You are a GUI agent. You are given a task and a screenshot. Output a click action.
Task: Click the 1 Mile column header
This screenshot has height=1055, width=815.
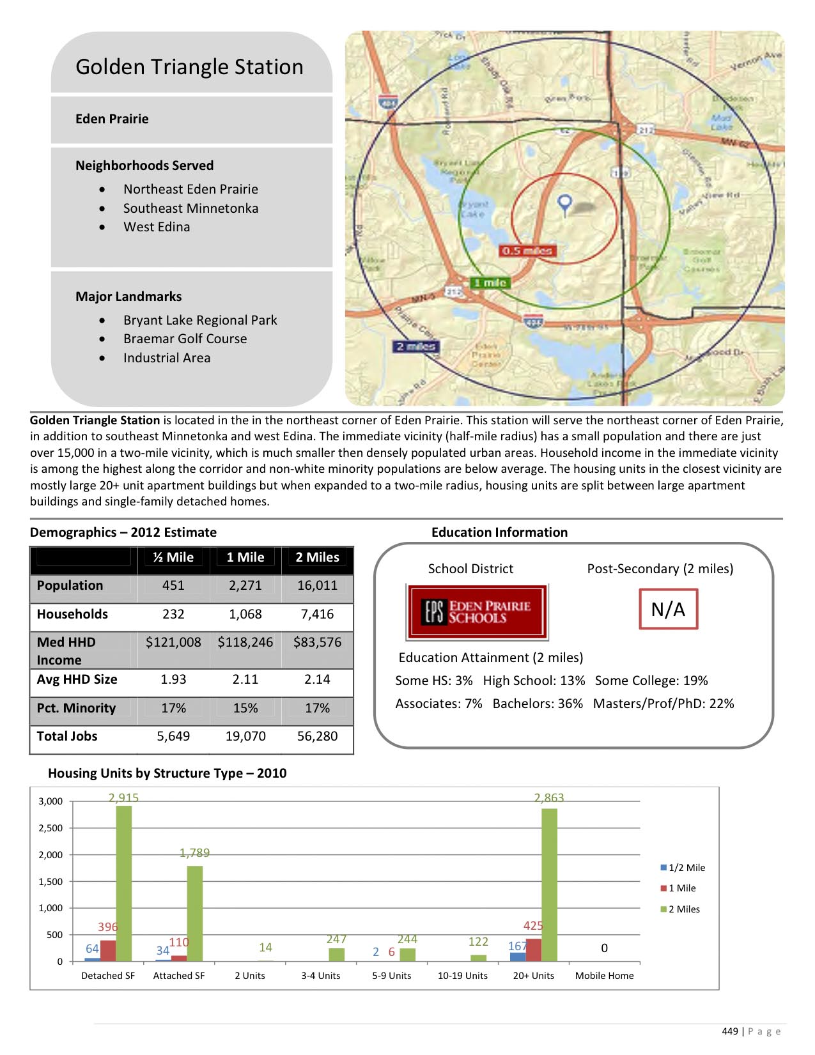pos(245,557)
